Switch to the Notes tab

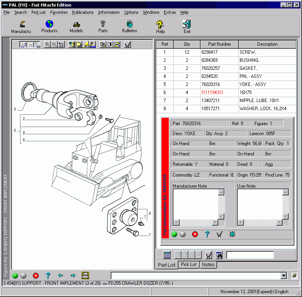tap(208, 264)
